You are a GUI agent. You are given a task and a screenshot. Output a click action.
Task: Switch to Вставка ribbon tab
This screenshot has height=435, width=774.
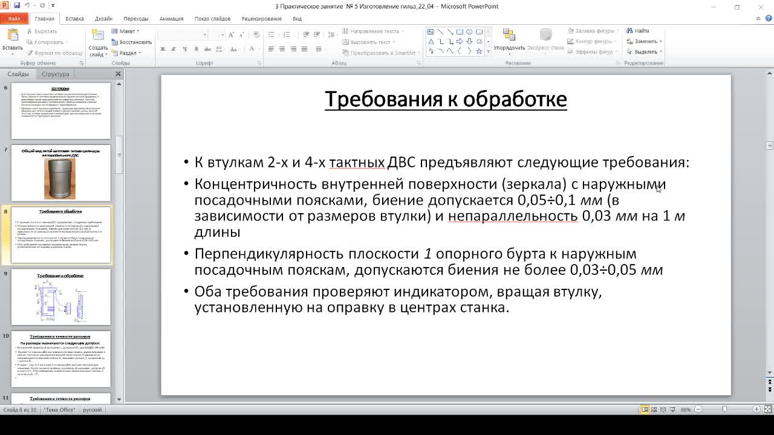(x=74, y=19)
